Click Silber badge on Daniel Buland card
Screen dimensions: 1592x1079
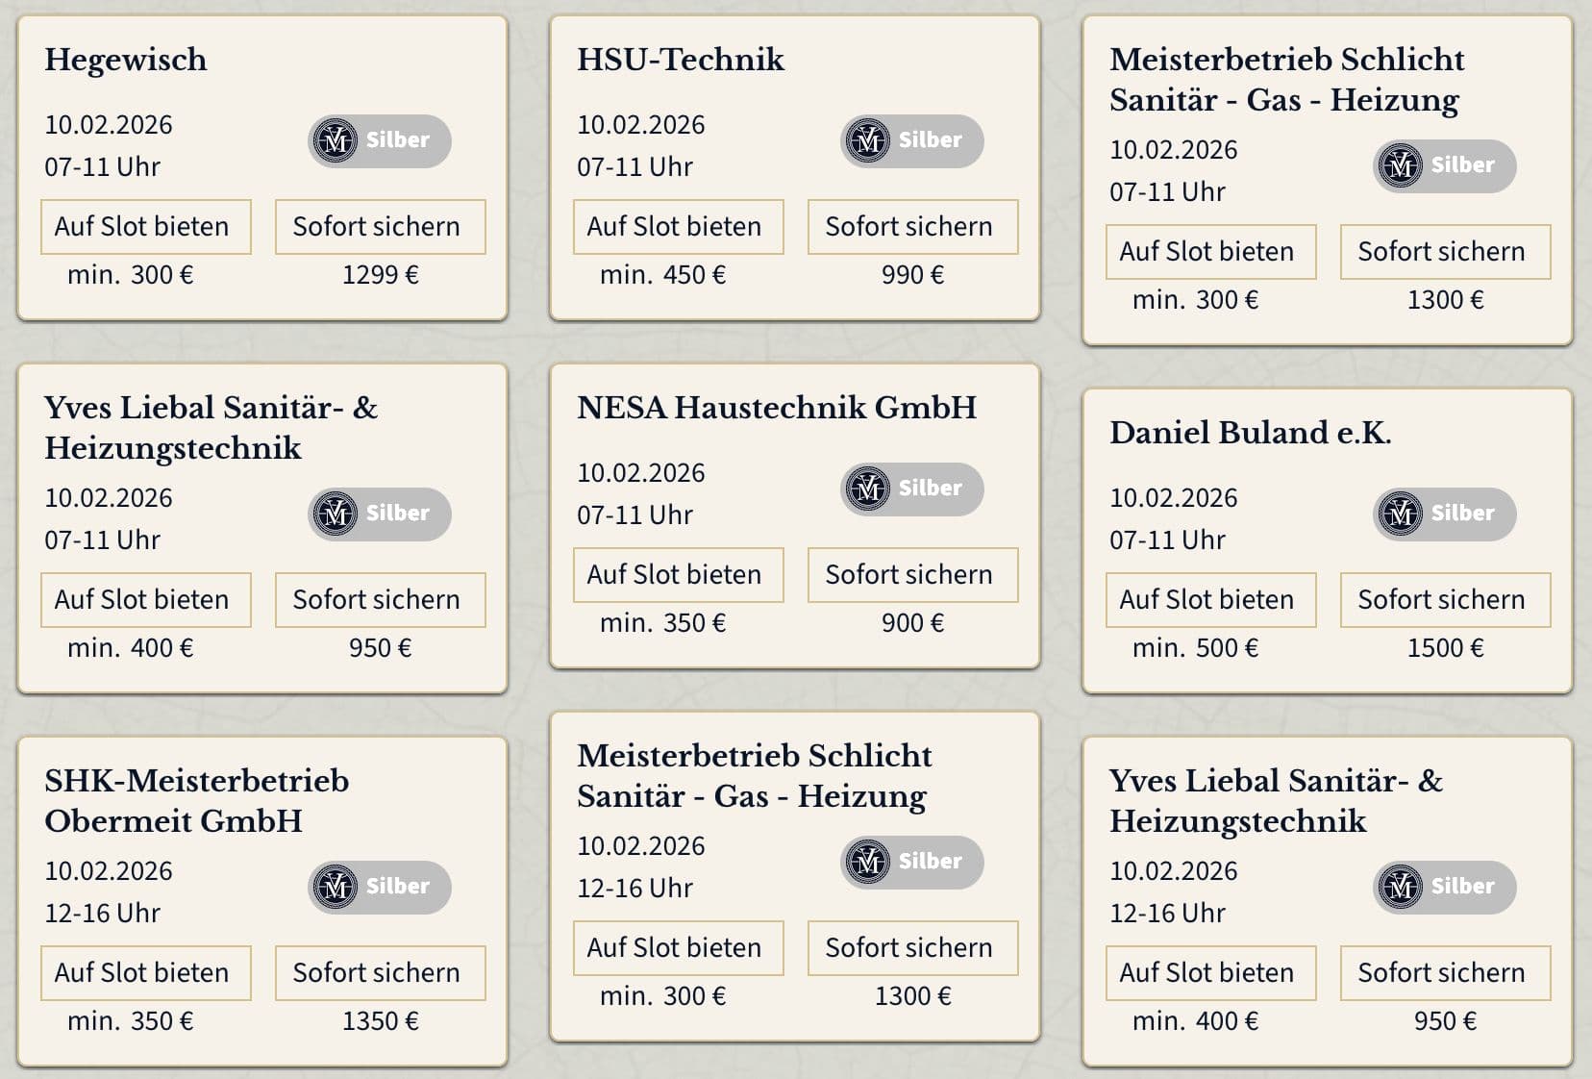1444,514
